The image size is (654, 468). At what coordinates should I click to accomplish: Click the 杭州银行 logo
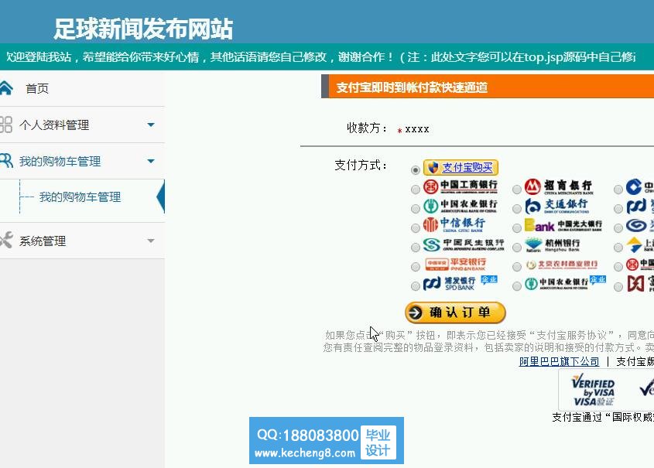pos(553,244)
